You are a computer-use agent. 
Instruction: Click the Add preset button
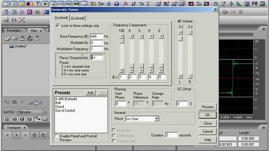pos(90,93)
